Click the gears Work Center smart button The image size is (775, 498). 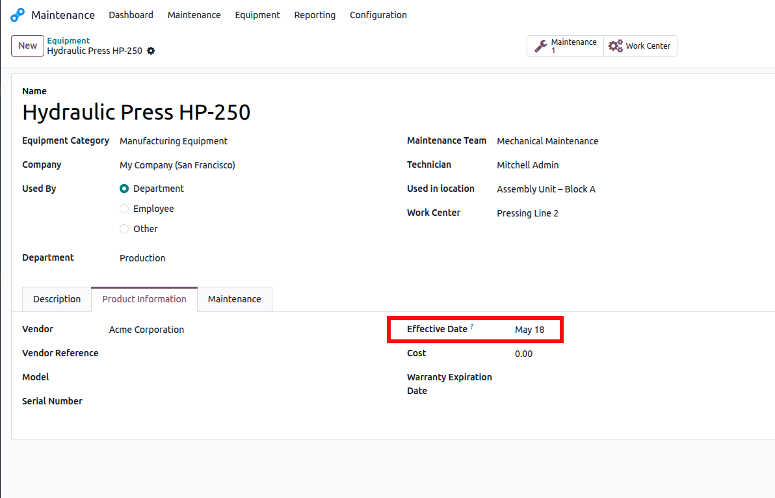(640, 46)
